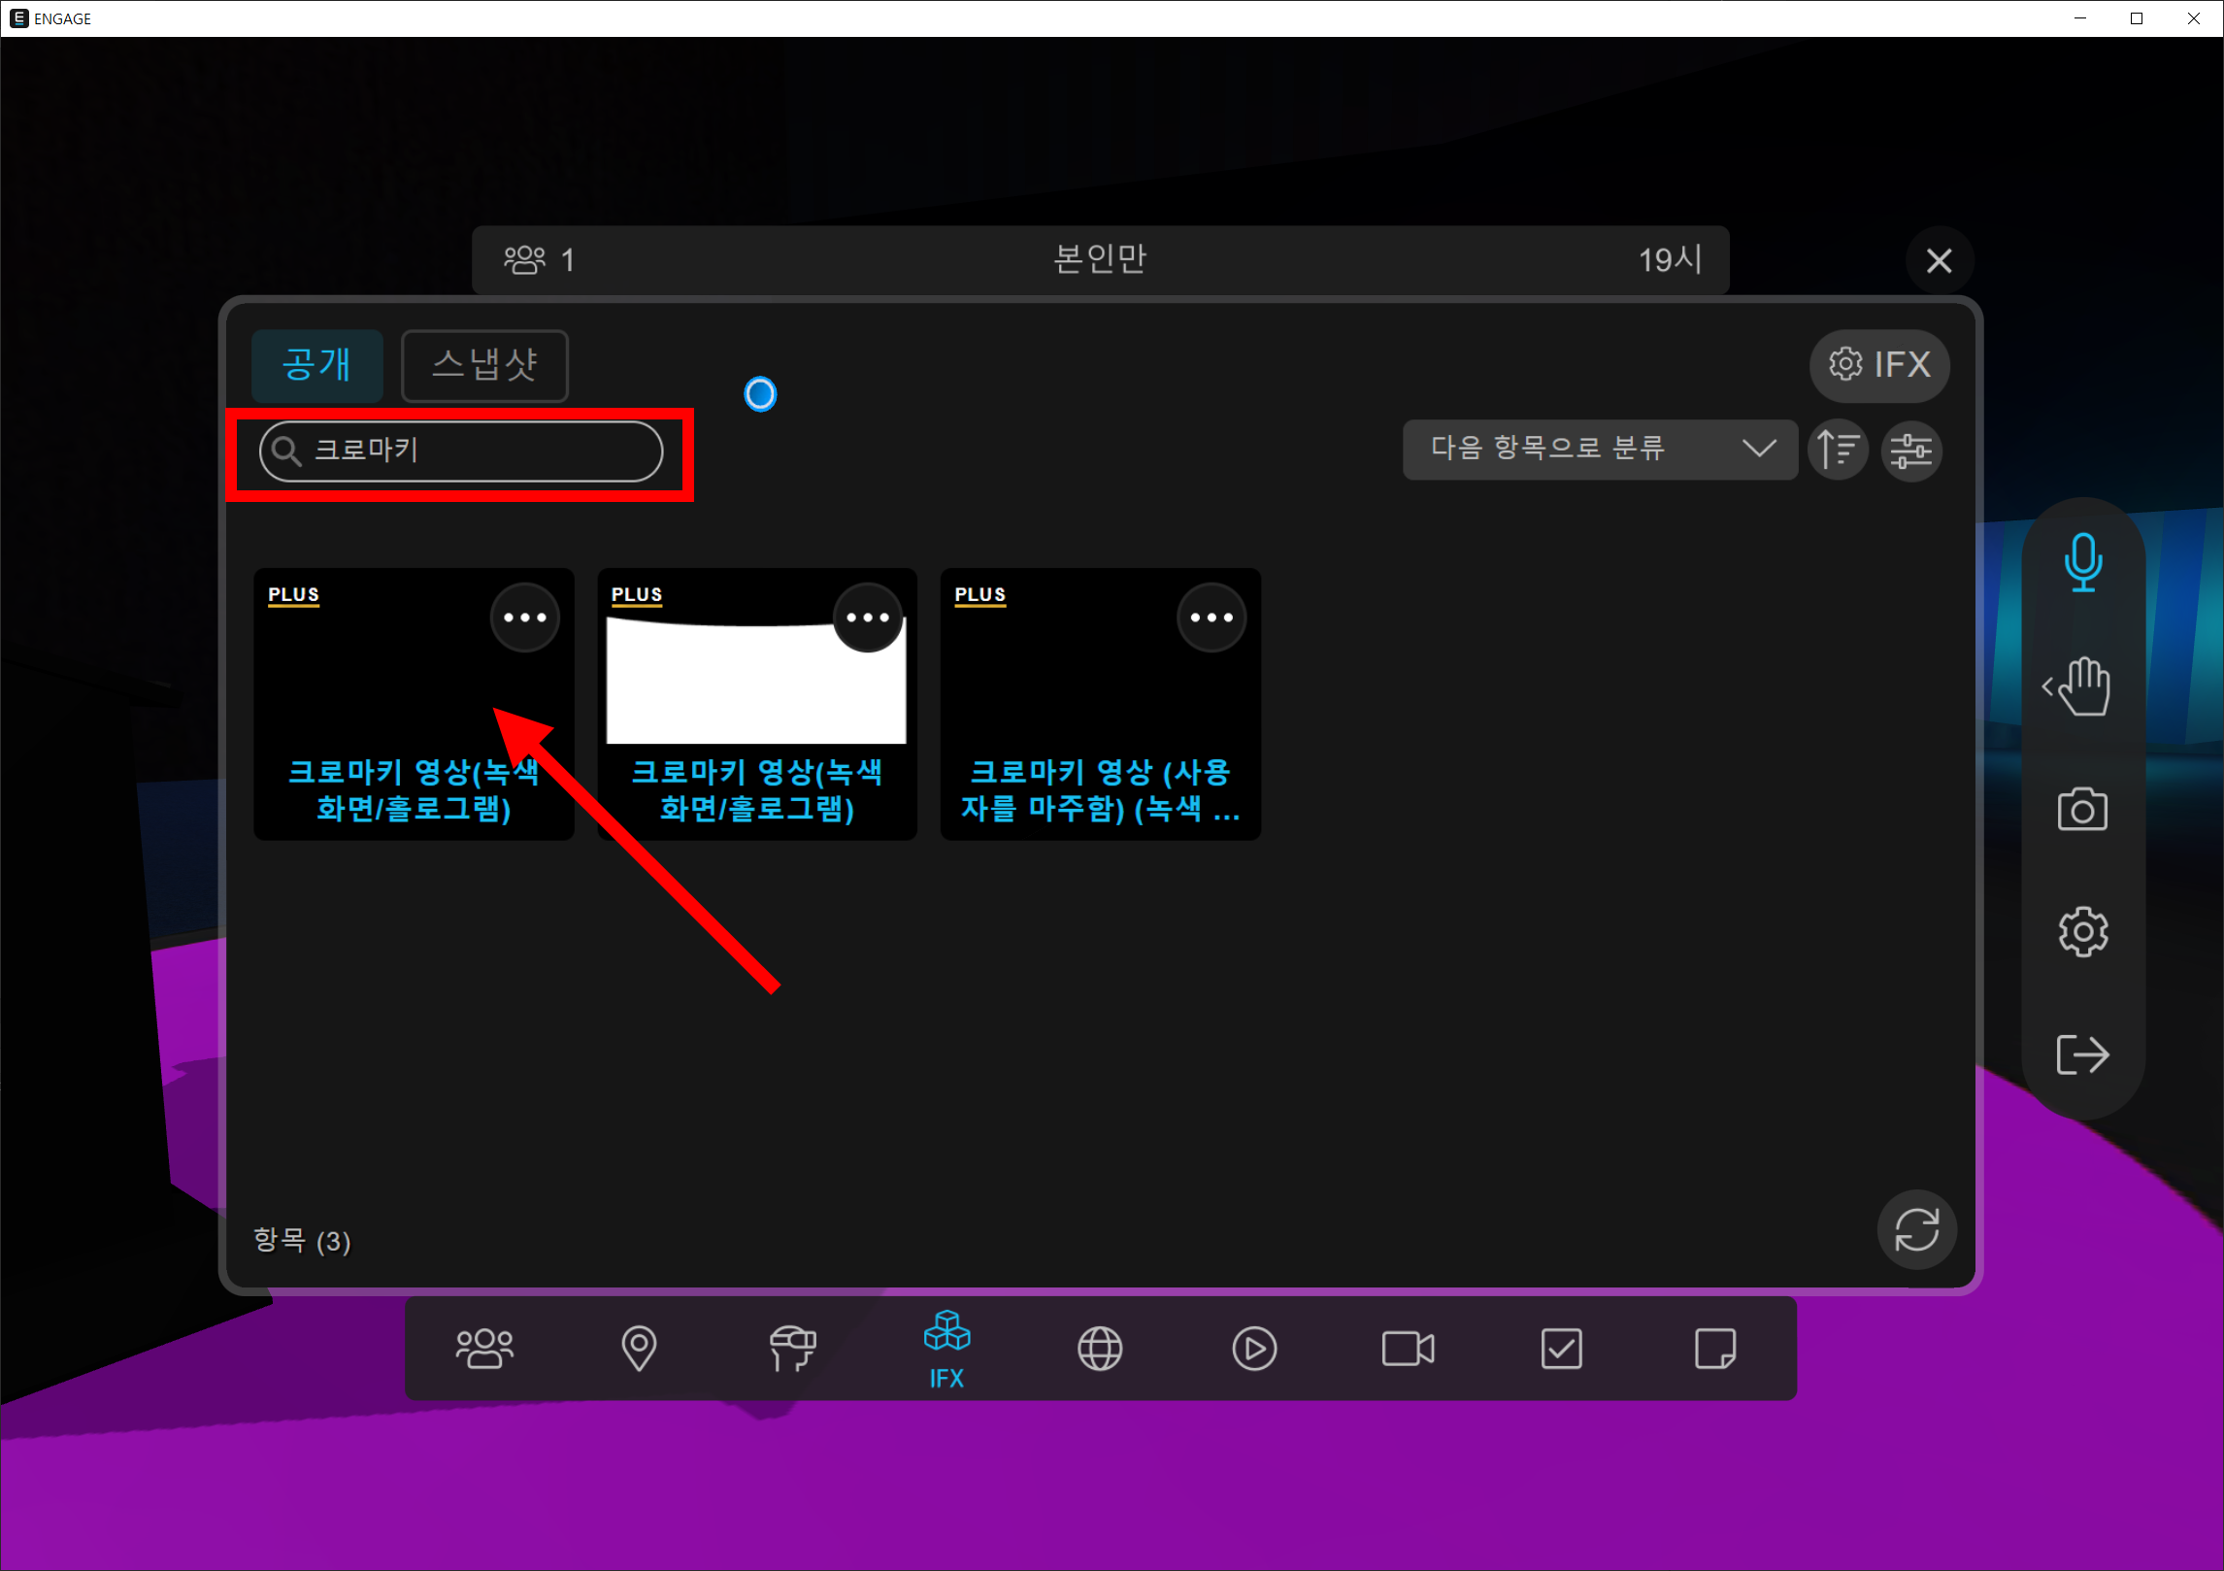This screenshot has width=2224, height=1571.
Task: Open the web browser globe icon
Action: point(1100,1348)
